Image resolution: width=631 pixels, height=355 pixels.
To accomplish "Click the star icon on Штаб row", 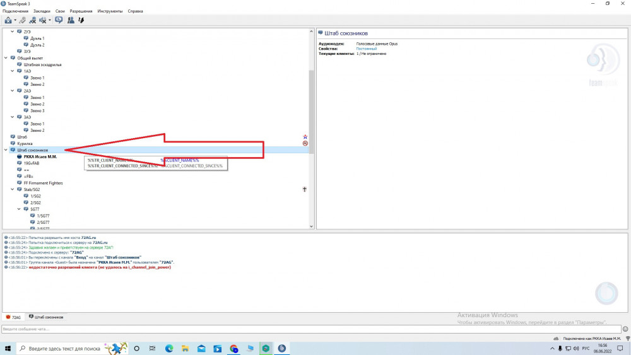I will click(x=305, y=137).
